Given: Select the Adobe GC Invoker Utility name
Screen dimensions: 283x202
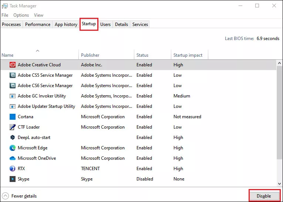Looking at the screenshot, I should click(x=42, y=96).
